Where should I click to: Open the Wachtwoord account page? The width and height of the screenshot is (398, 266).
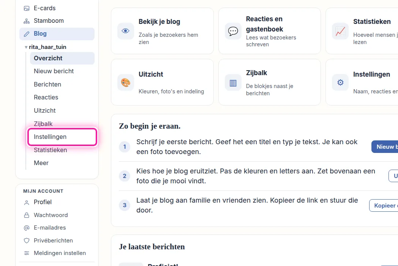[x=57, y=215]
